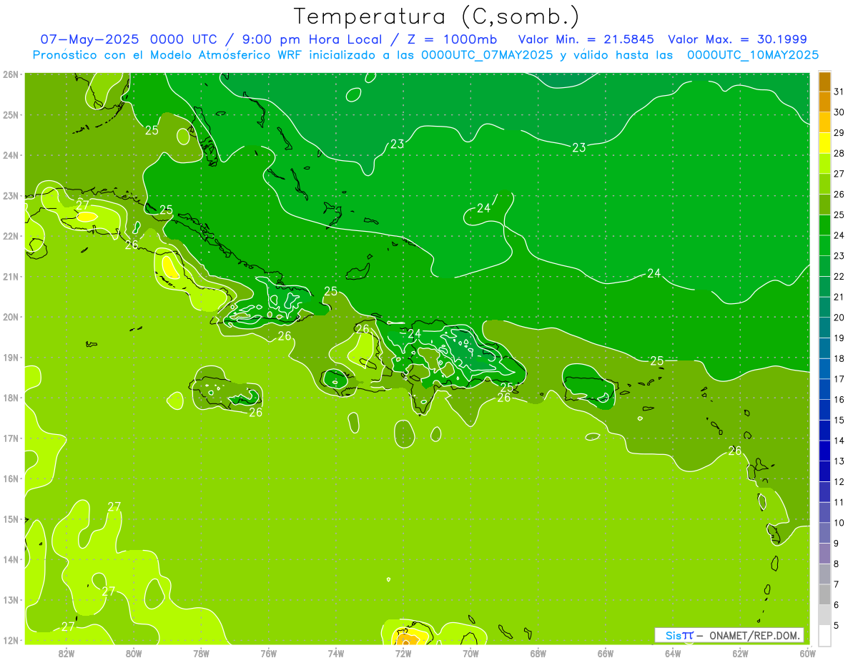This screenshot has width=858, height=663.
Task: Click the 22N latitude label
Action: [x=11, y=236]
